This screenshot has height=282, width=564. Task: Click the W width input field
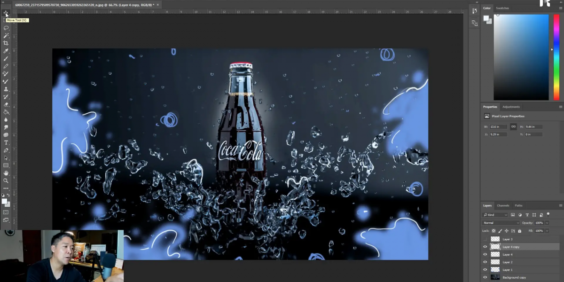click(x=498, y=126)
